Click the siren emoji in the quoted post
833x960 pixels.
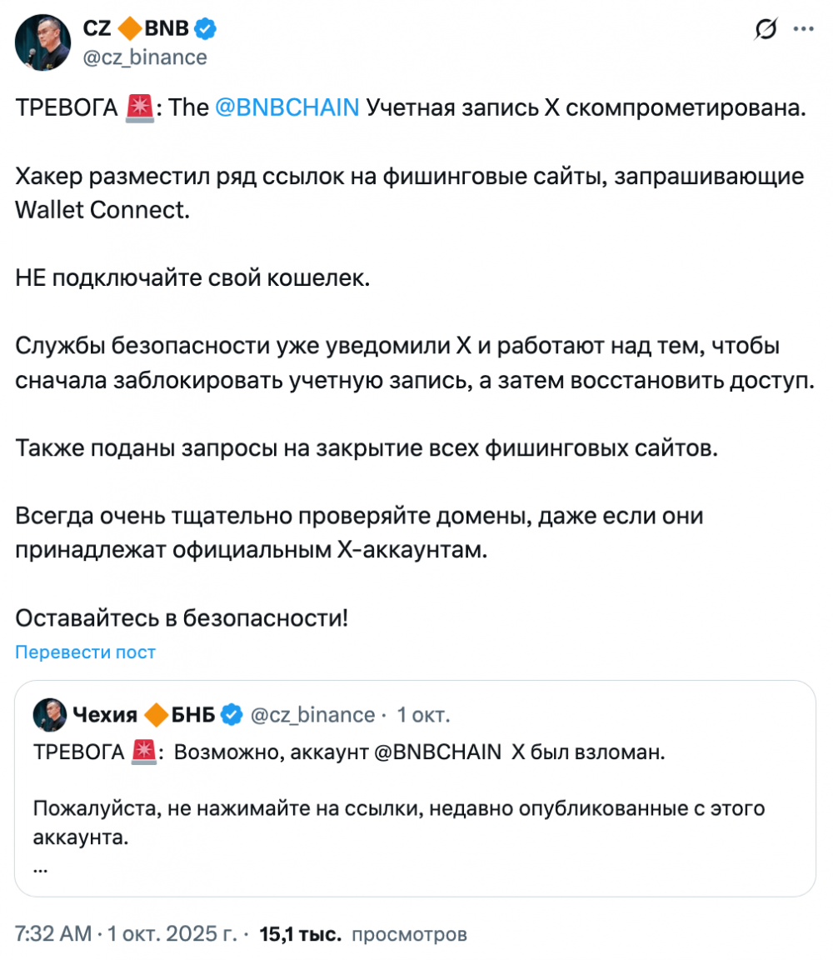(143, 752)
